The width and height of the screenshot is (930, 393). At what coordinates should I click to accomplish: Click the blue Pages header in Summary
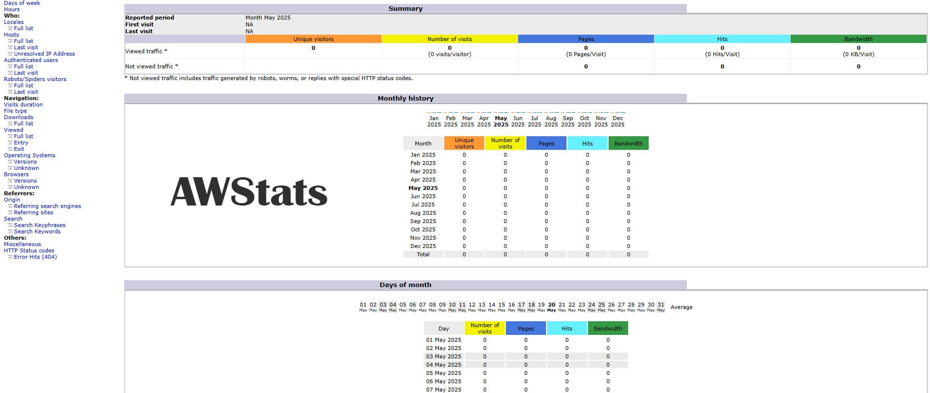pyautogui.click(x=586, y=39)
